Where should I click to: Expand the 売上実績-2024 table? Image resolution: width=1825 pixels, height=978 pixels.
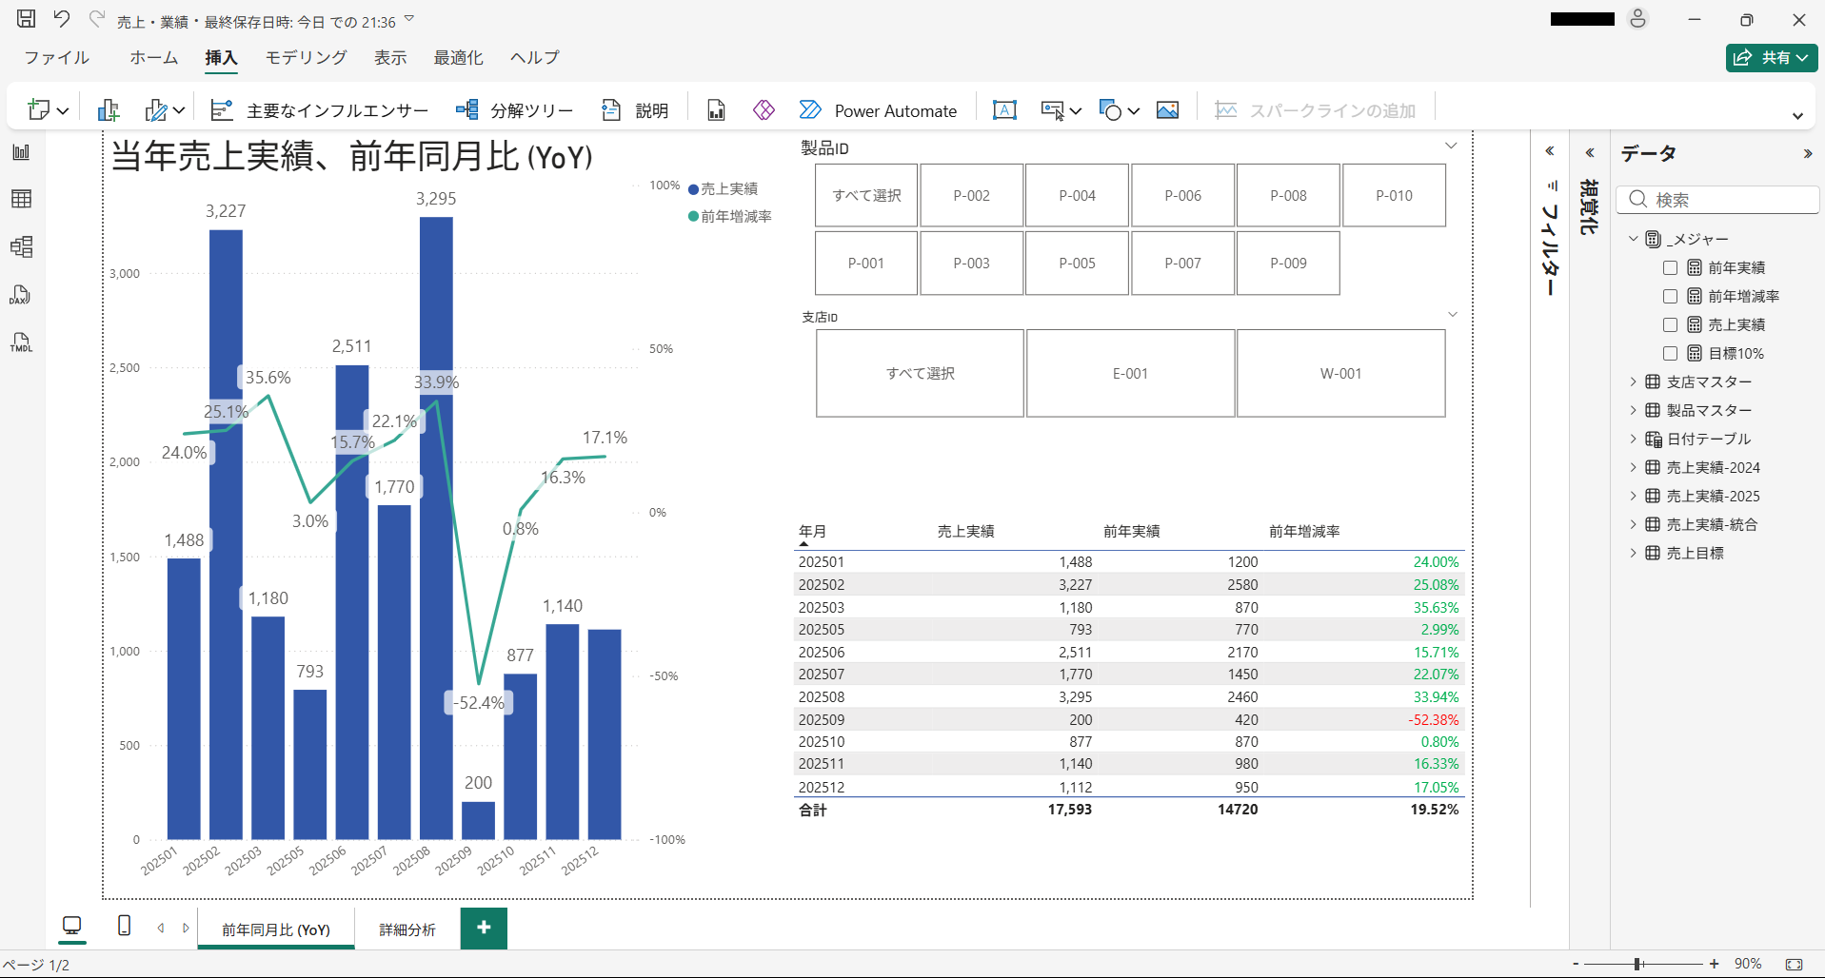pos(1633,468)
